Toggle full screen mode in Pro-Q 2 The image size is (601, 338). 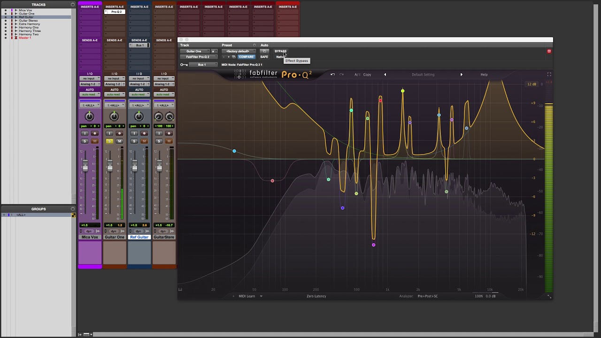(549, 74)
